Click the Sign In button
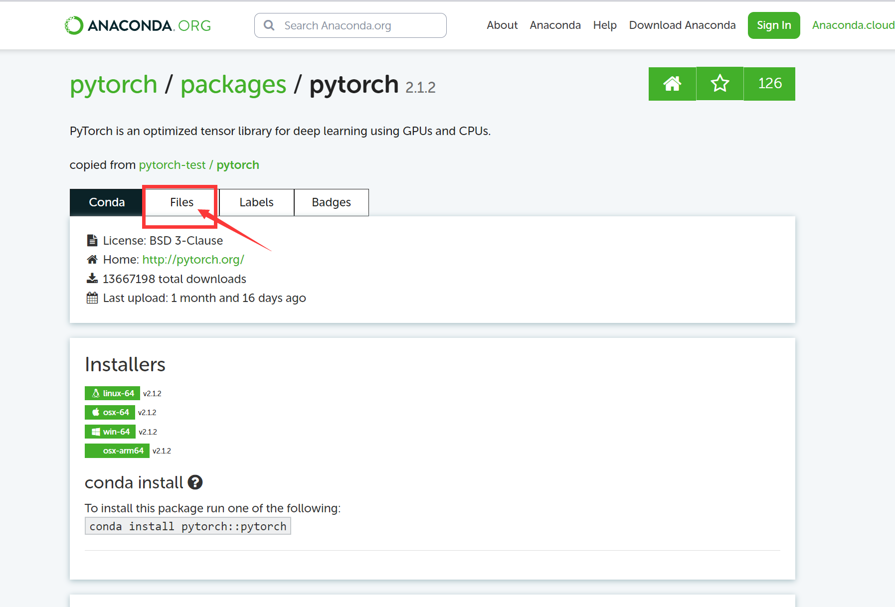This screenshot has height=607, width=895. [774, 25]
